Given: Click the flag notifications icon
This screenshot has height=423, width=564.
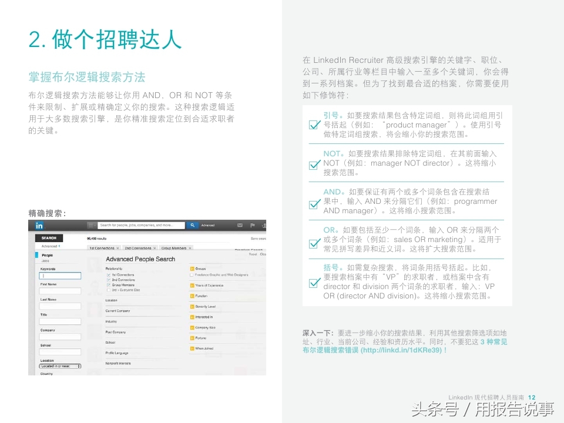Looking at the screenshot, I should [x=251, y=225].
